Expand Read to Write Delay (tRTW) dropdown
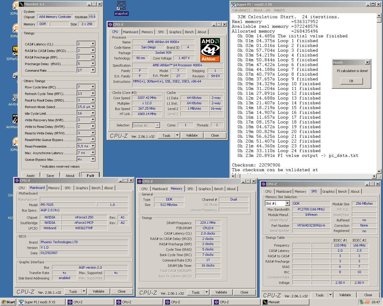Screen dimensions: 383x306 [93, 133]
